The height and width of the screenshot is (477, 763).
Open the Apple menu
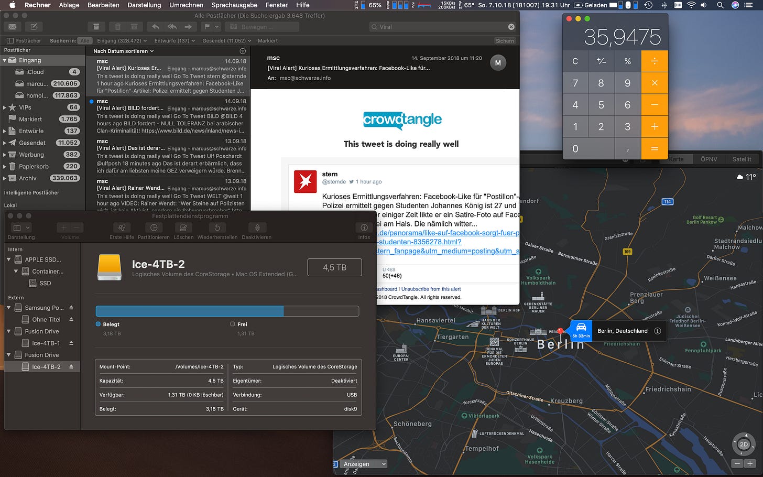click(x=12, y=5)
